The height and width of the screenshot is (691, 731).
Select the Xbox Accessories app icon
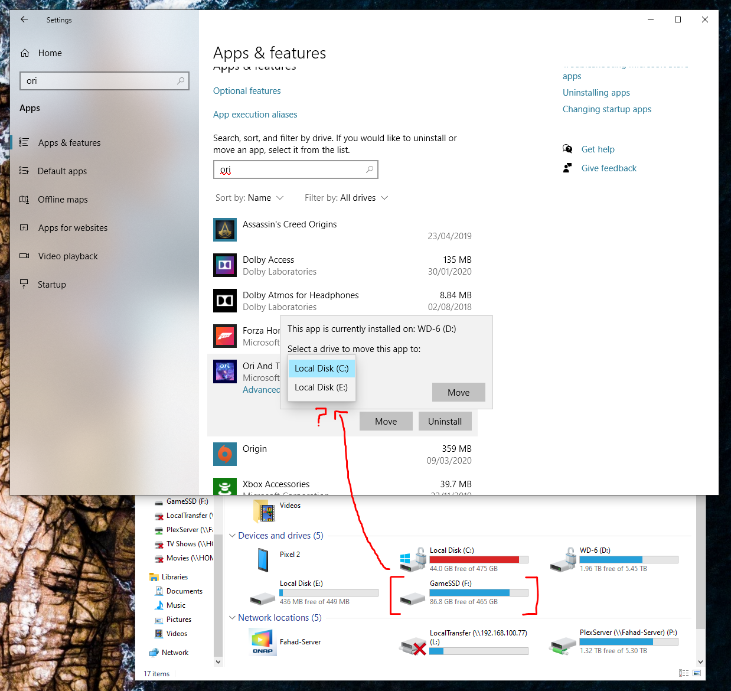(225, 487)
